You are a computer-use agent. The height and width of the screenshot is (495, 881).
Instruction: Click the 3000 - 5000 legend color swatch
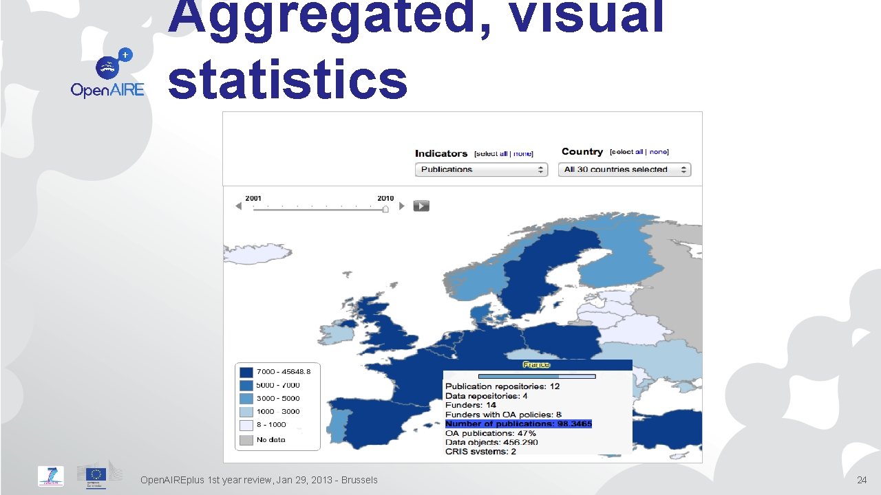(246, 399)
